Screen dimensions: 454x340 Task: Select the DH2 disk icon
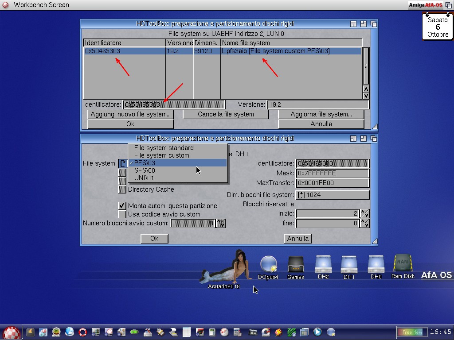[323, 265]
